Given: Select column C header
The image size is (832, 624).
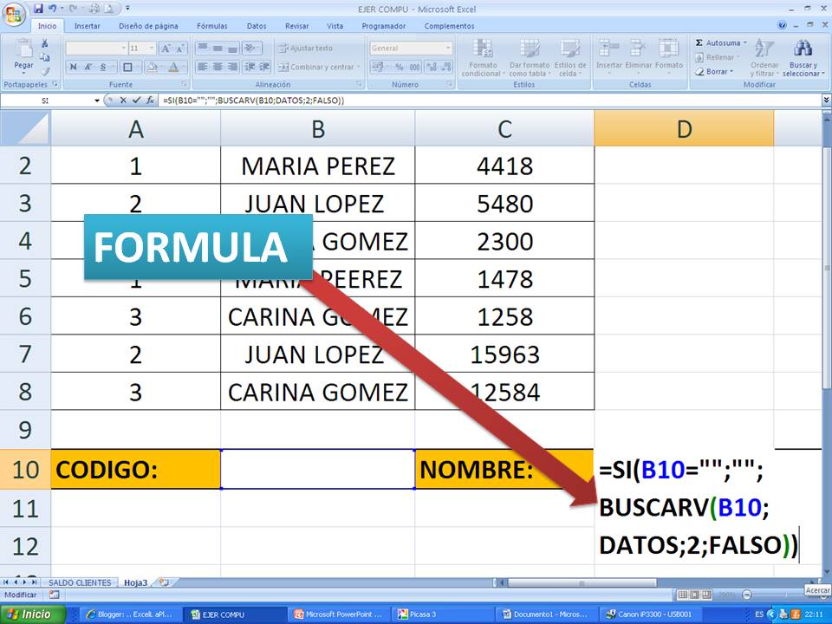Looking at the screenshot, I should pos(504,128).
